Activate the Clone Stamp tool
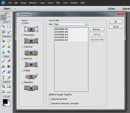This screenshot has height=113, width=130. (x=9, y=46)
